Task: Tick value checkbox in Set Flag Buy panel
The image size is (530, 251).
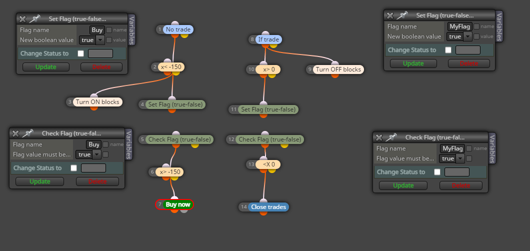Action: pyautogui.click(x=109, y=40)
